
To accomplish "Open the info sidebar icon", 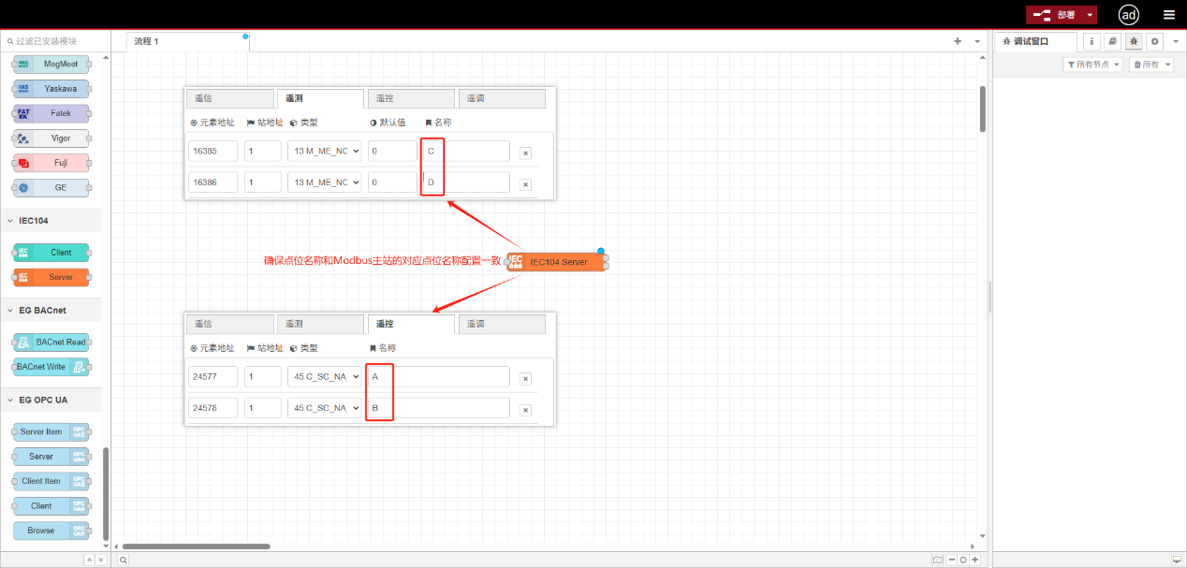I will [1092, 41].
